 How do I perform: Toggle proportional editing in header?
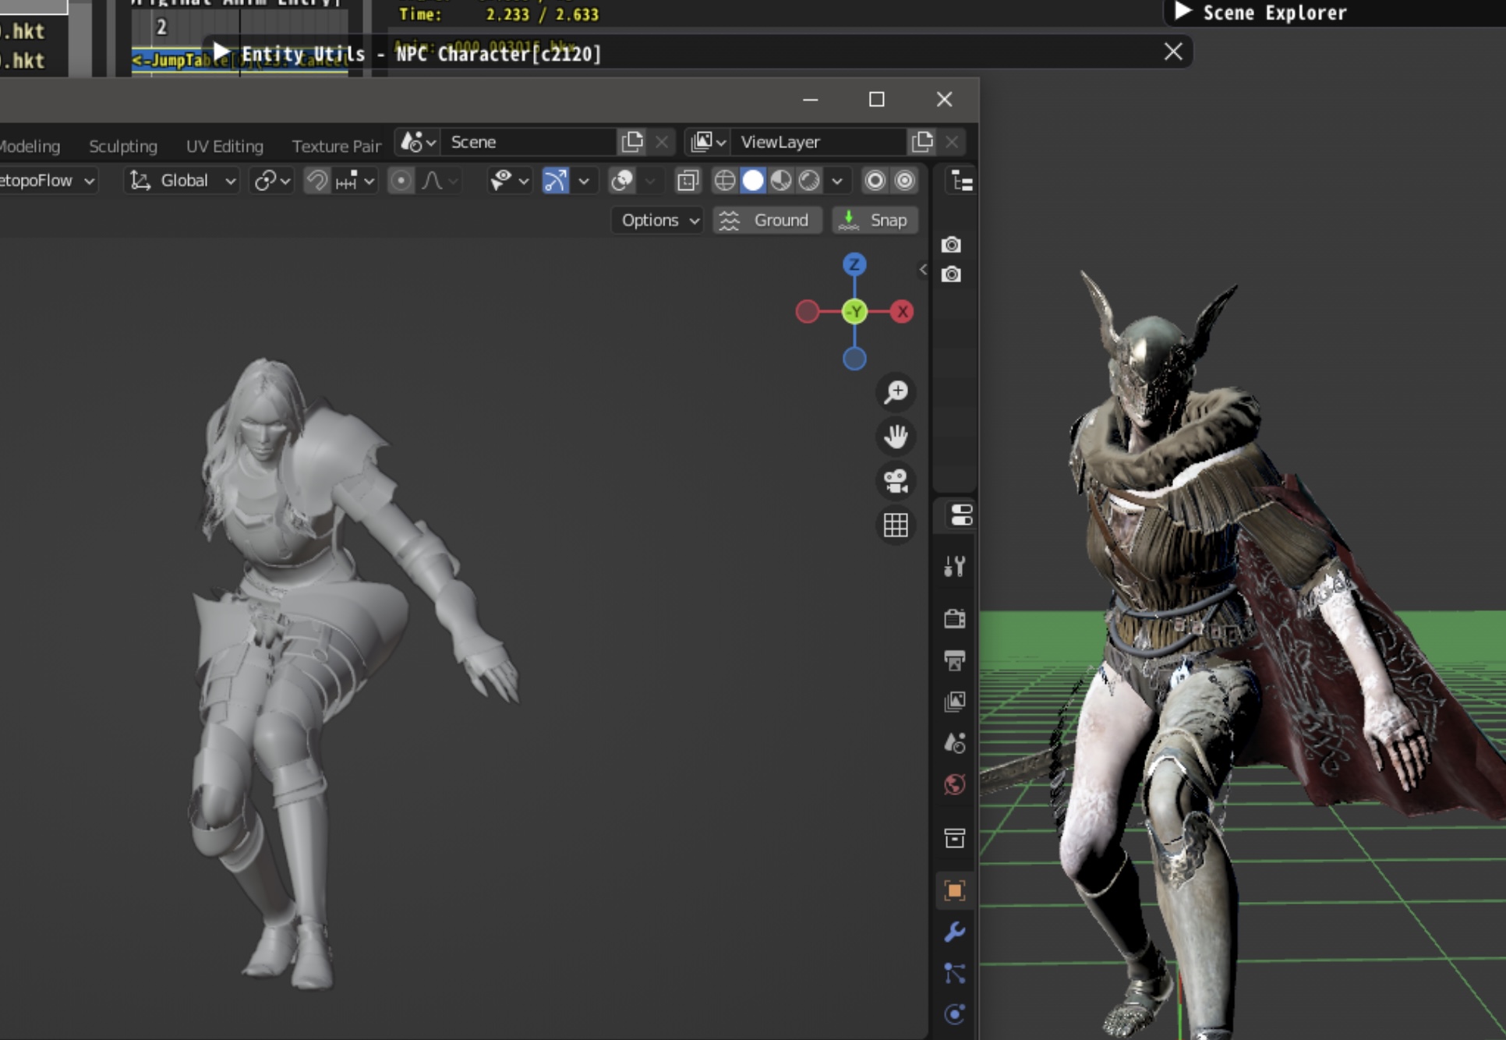coord(401,181)
